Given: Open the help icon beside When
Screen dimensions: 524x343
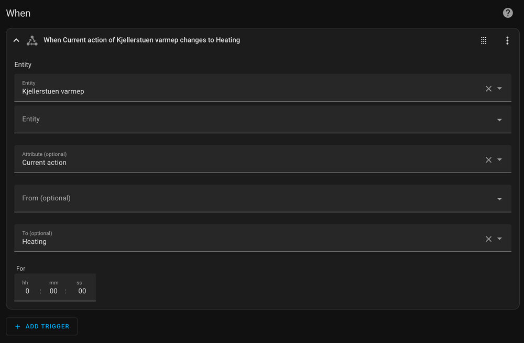Looking at the screenshot, I should click(x=508, y=13).
